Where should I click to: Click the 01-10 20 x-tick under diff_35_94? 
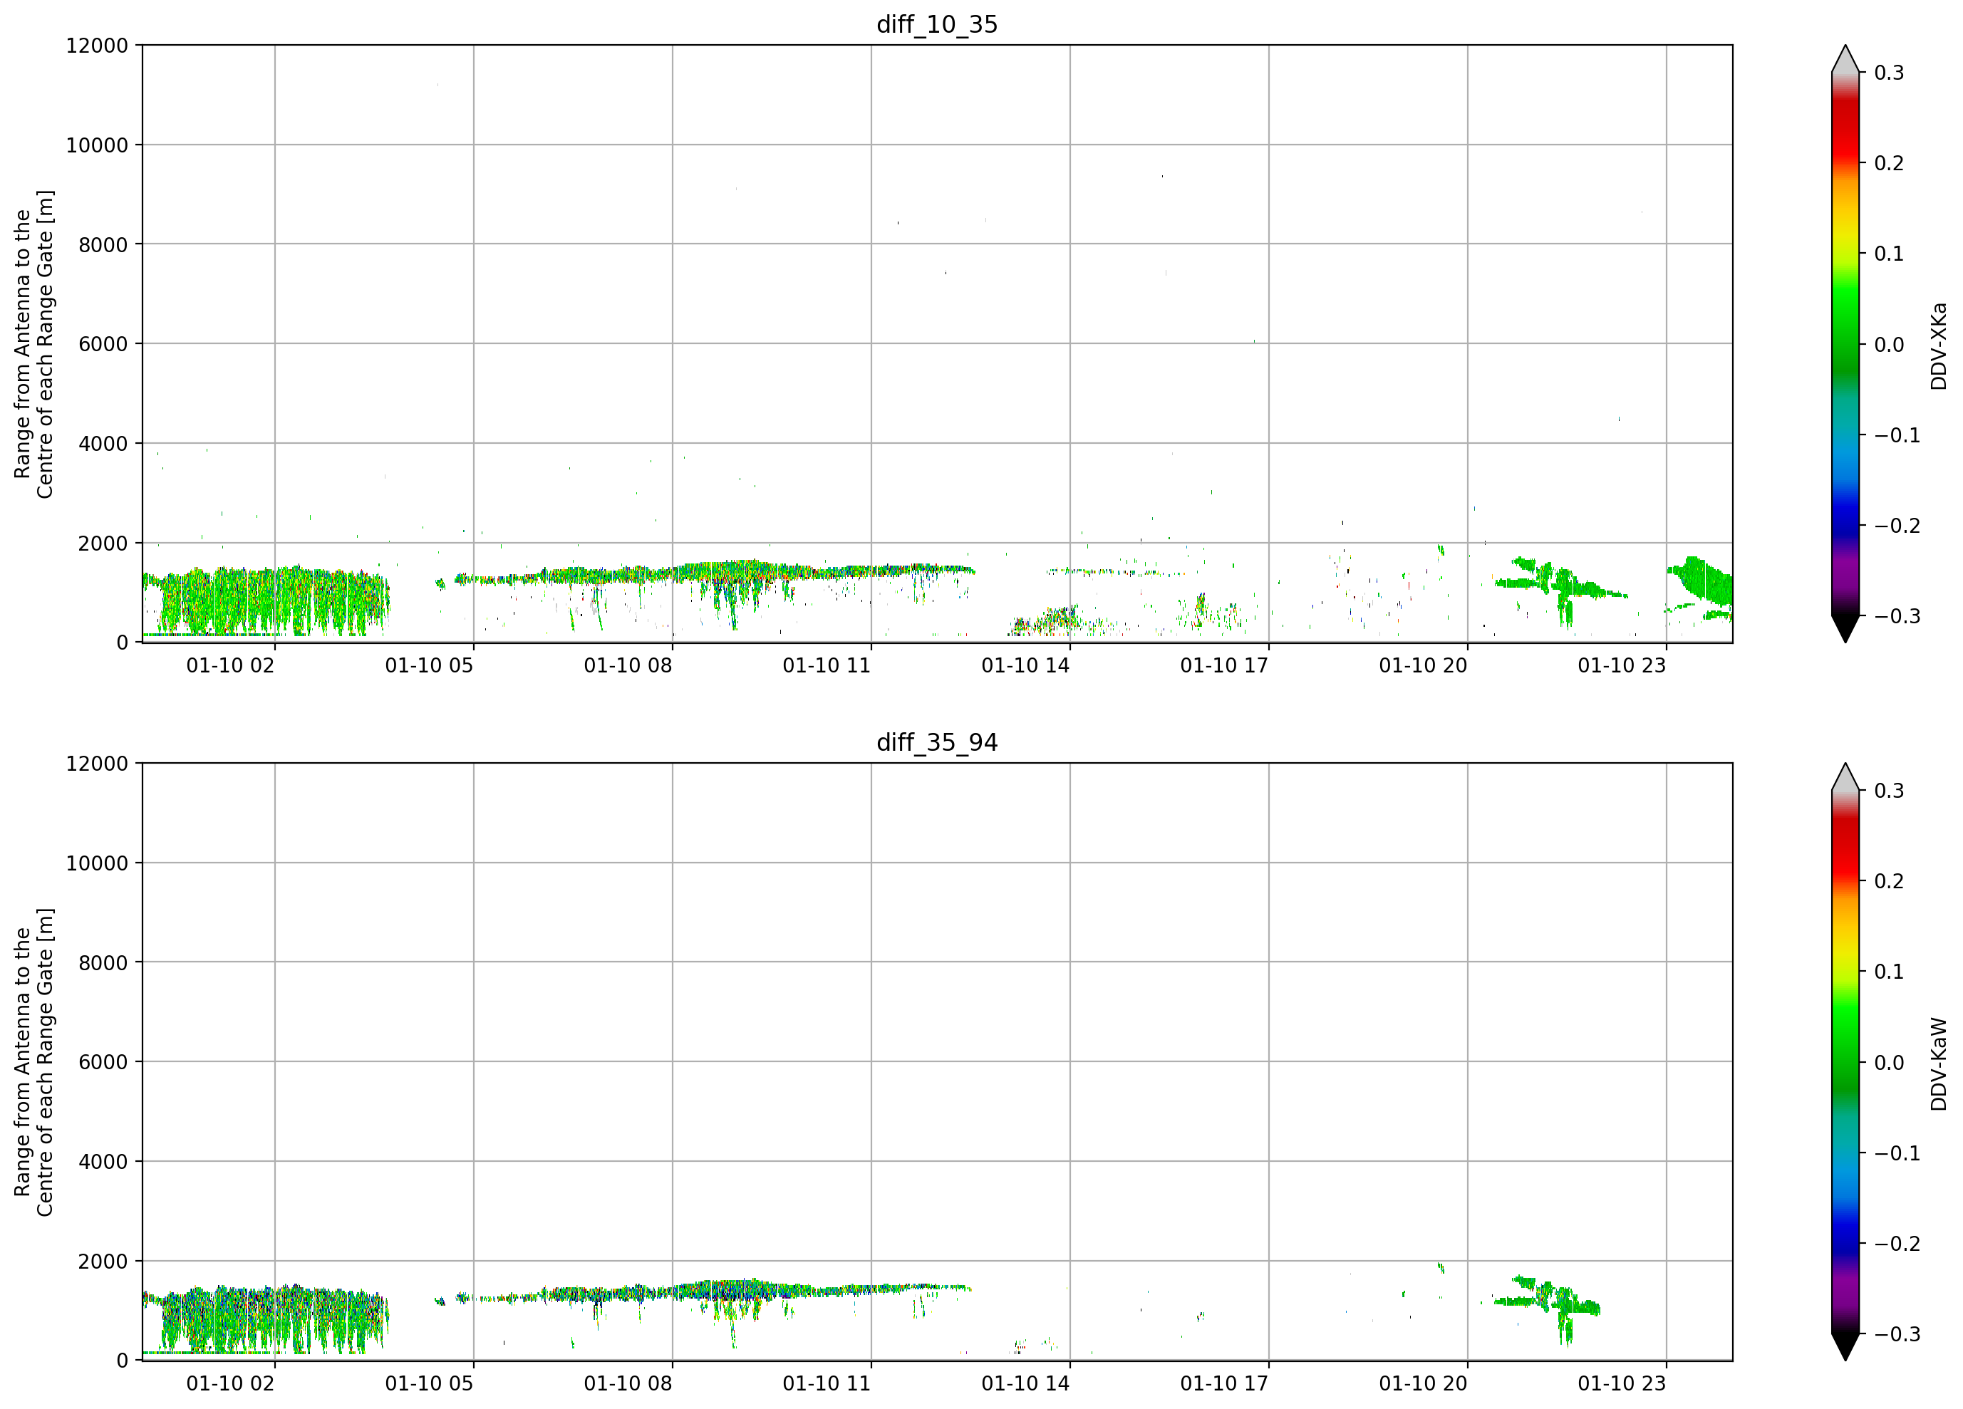[x=1424, y=1383]
